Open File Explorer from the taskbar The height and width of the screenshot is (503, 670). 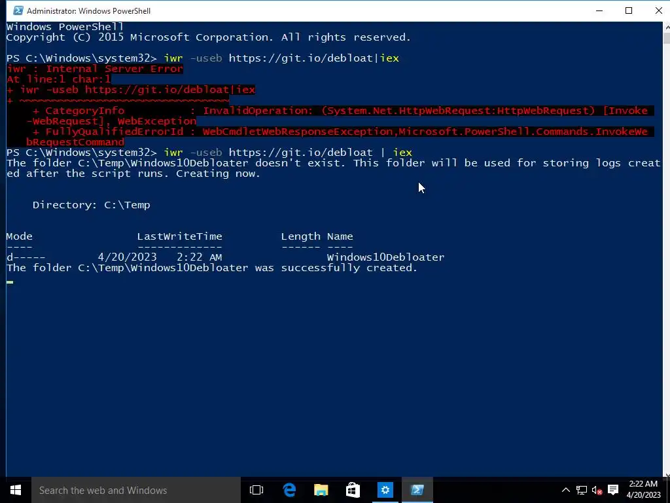tap(321, 490)
